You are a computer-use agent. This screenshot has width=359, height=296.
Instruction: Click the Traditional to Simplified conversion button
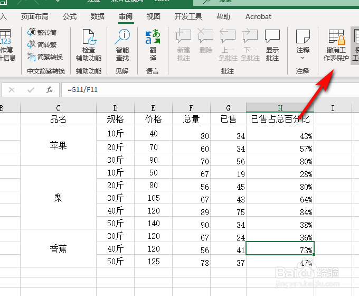pyautogui.click(x=42, y=32)
